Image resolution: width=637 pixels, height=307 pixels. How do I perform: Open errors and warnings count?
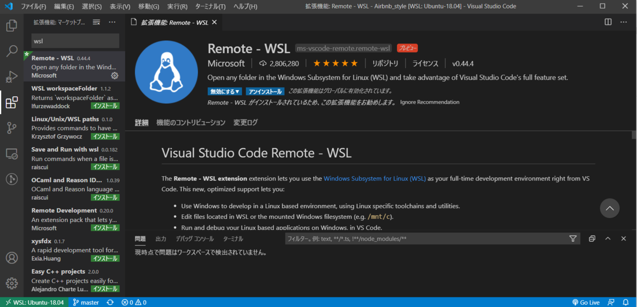(x=134, y=302)
